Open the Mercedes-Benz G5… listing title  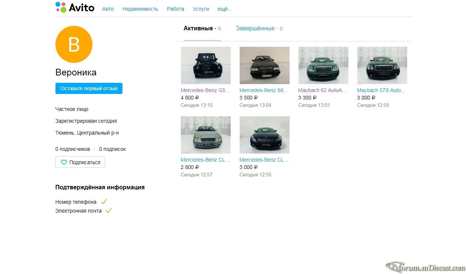pyautogui.click(x=205, y=90)
